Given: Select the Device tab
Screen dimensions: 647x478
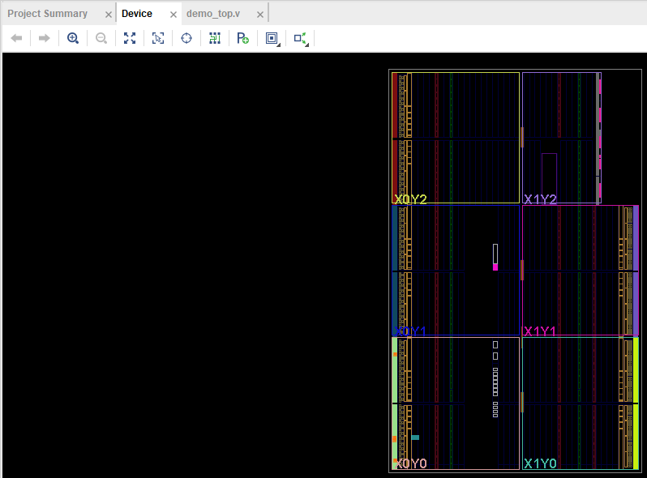Looking at the screenshot, I should [137, 14].
